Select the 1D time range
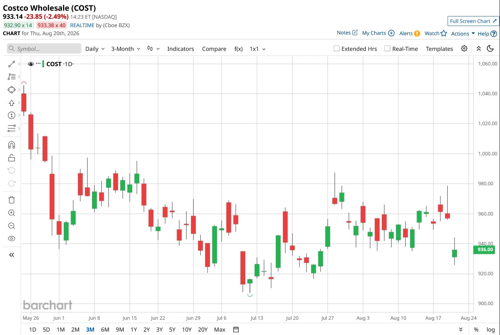The width and height of the screenshot is (500, 335). (x=33, y=330)
